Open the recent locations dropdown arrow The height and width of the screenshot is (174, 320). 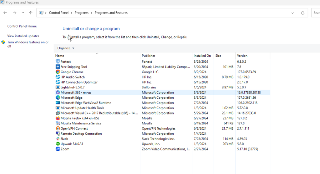(x=23, y=13)
